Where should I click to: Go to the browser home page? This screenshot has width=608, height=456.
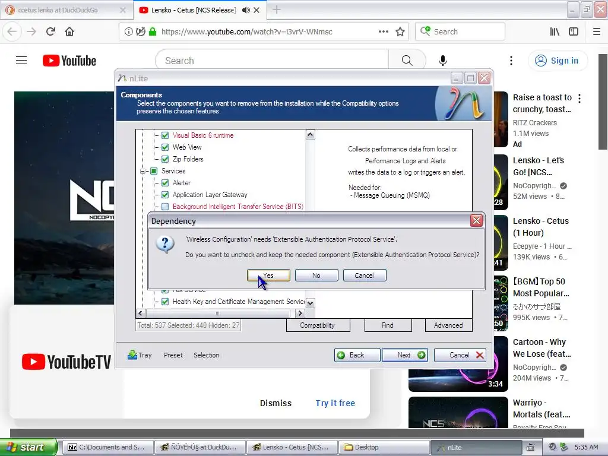point(69,31)
